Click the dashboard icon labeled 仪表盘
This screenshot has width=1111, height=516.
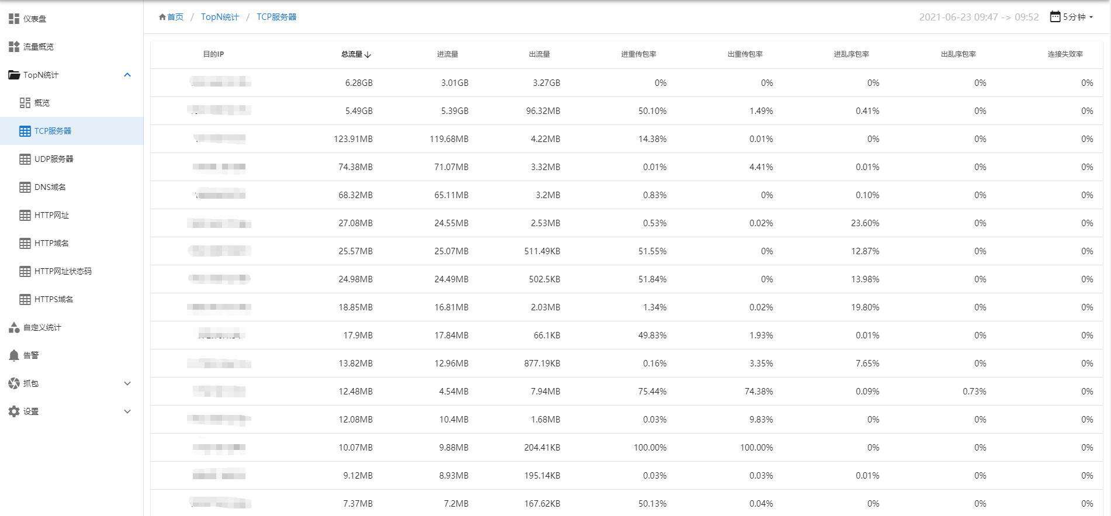tap(14, 19)
